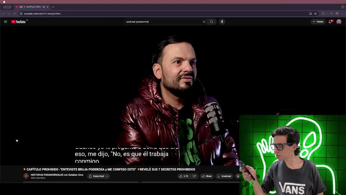The image size is (346, 195).
Task: Download this video
Action: point(224,176)
